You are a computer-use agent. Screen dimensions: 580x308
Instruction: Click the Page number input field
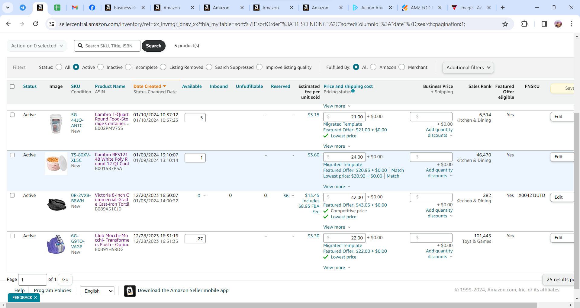click(33, 280)
